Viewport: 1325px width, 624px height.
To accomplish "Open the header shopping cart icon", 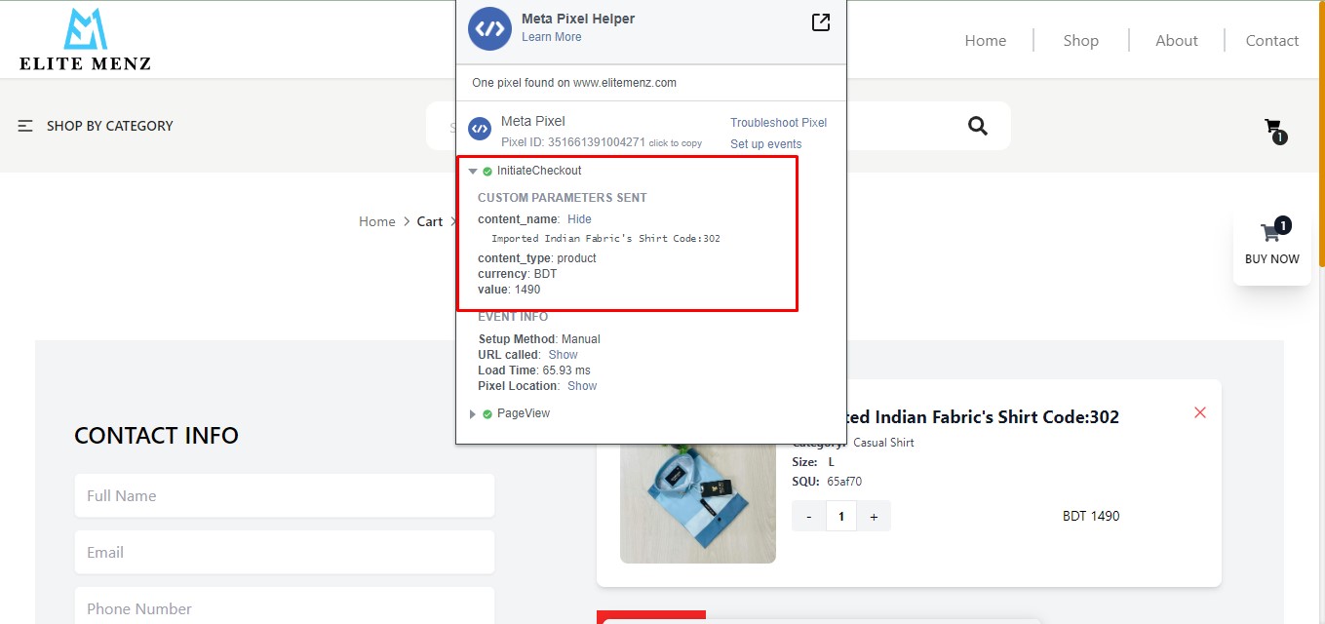I will (1273, 129).
